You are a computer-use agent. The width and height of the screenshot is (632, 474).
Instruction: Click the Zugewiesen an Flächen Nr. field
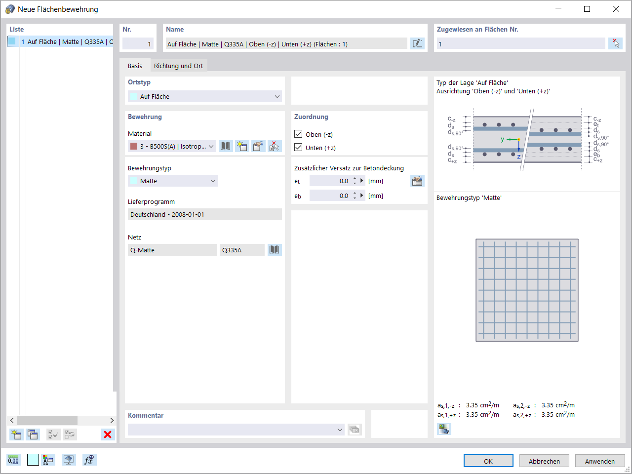[521, 44]
